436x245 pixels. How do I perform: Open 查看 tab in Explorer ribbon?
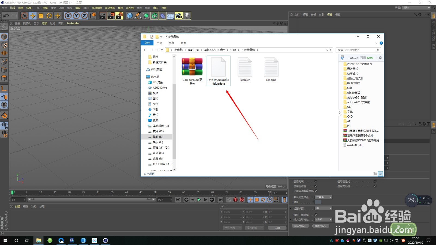183,43
